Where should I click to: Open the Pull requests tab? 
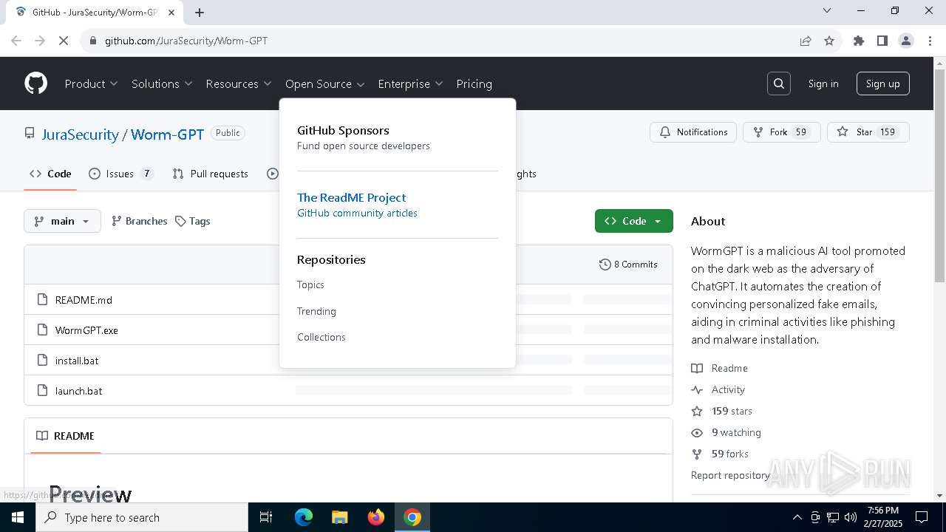tap(210, 174)
